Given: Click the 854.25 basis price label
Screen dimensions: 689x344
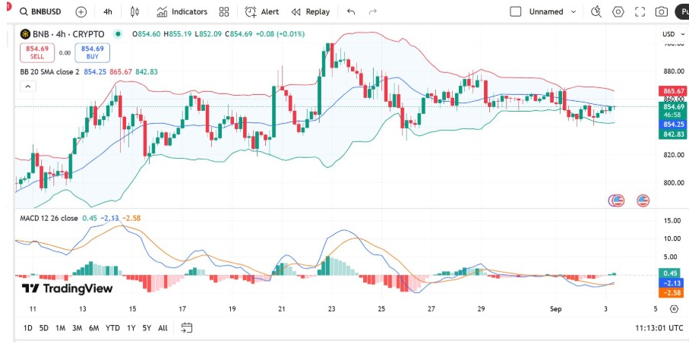Looking at the screenshot, I should [672, 125].
